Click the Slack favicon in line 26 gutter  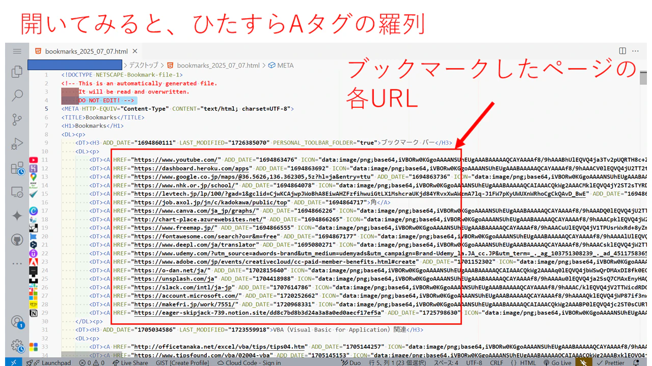(x=34, y=287)
